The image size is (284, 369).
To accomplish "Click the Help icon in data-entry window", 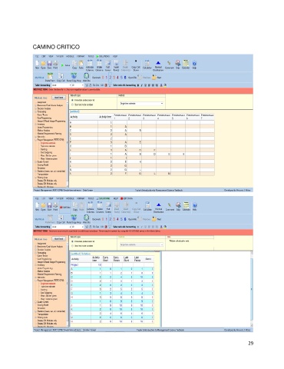I will click(x=194, y=65).
